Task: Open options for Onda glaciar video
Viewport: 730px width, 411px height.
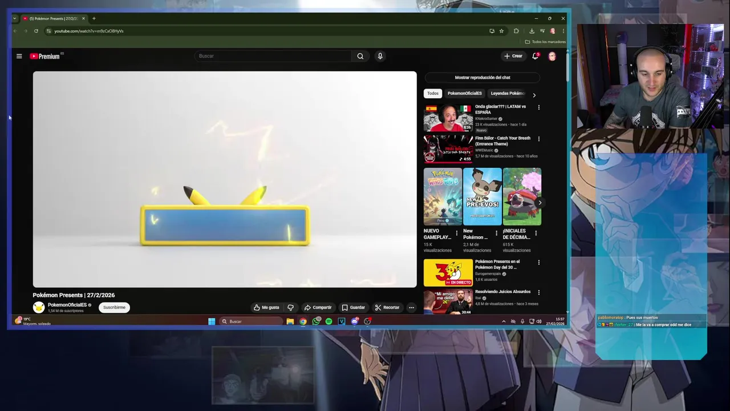Action: pos(538,107)
